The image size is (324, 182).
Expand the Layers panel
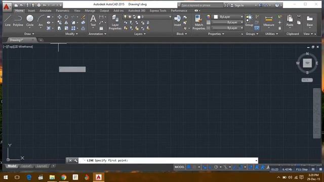(140, 34)
